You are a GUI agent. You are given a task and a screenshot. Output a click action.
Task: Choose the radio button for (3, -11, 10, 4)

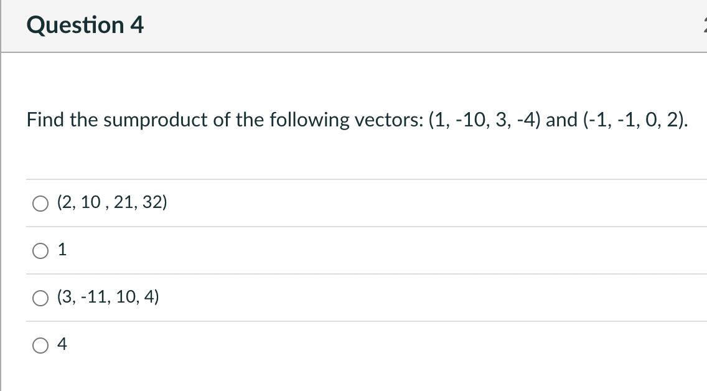pos(40,298)
